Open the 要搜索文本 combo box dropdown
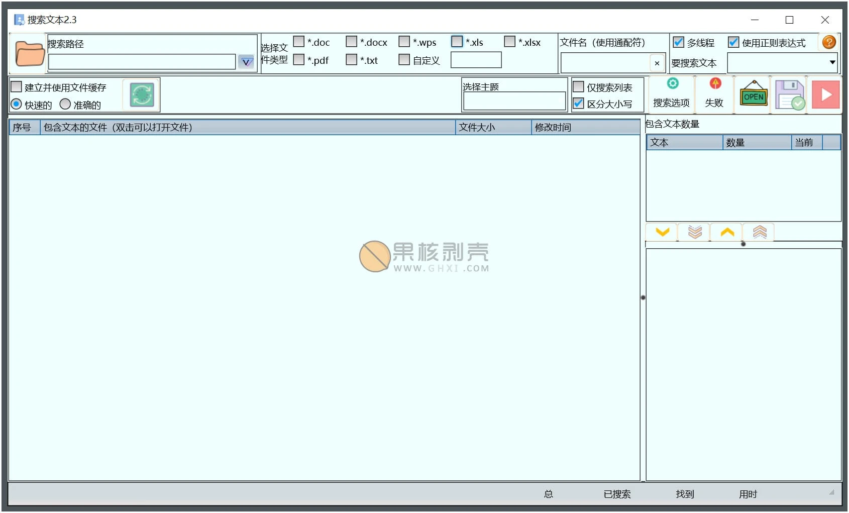849x513 pixels. click(832, 62)
